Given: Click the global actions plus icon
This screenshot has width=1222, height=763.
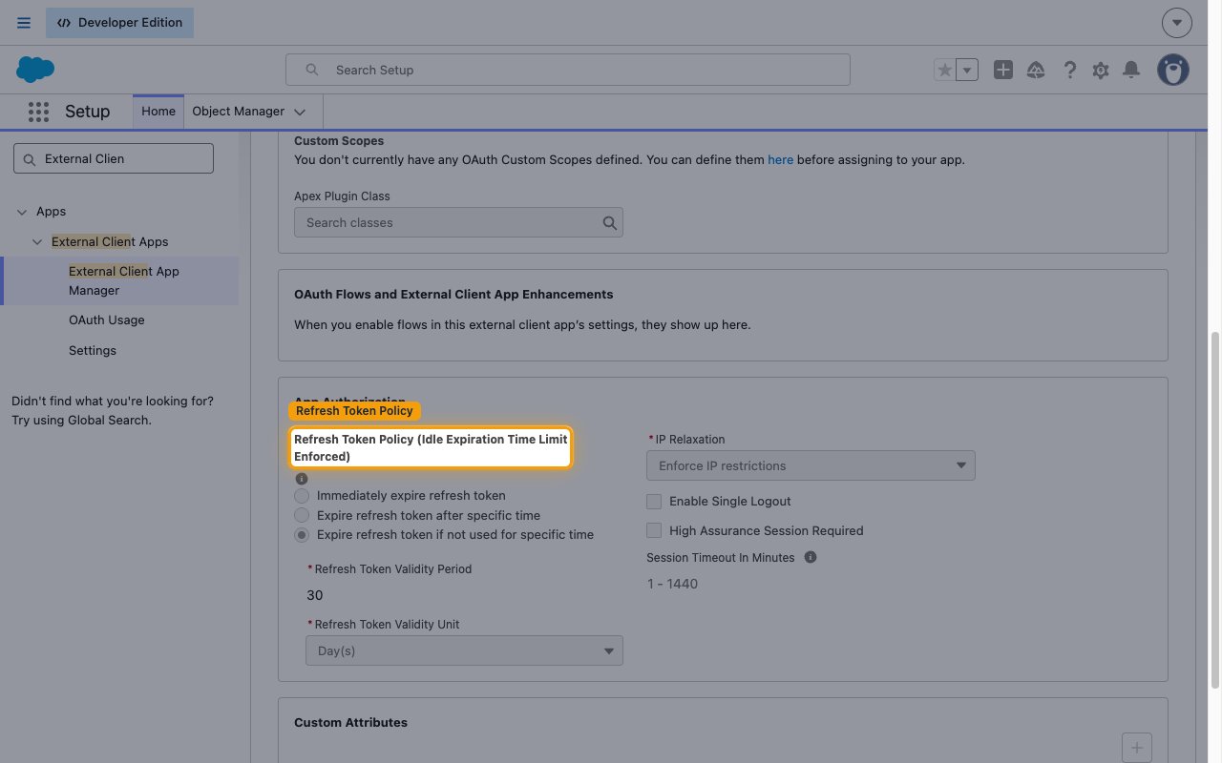Looking at the screenshot, I should pyautogui.click(x=1002, y=70).
